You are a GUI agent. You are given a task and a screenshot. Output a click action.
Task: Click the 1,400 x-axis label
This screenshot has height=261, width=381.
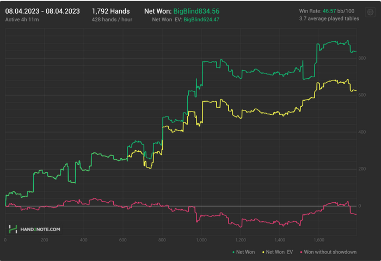tap(280, 240)
